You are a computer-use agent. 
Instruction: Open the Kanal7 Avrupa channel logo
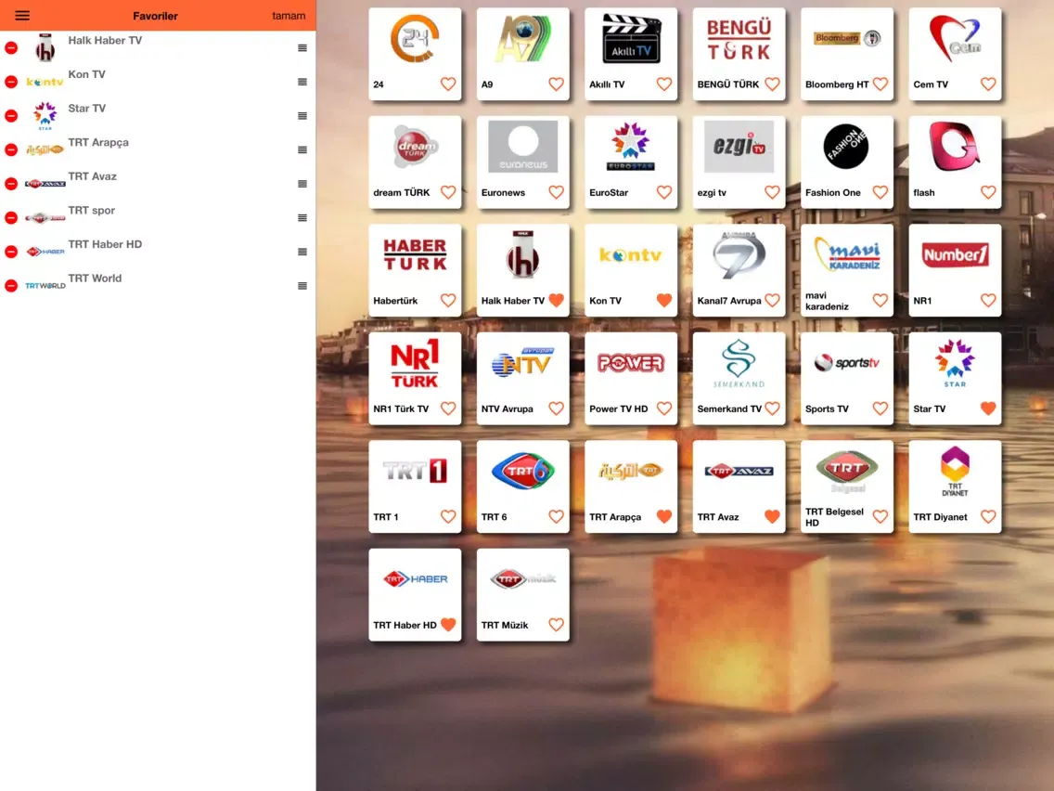coord(739,254)
